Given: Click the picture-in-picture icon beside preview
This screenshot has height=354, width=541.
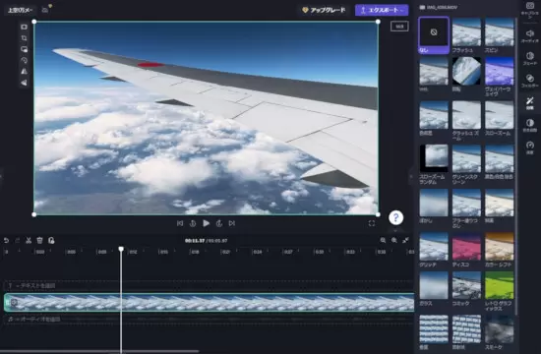Looking at the screenshot, I should click(x=24, y=49).
